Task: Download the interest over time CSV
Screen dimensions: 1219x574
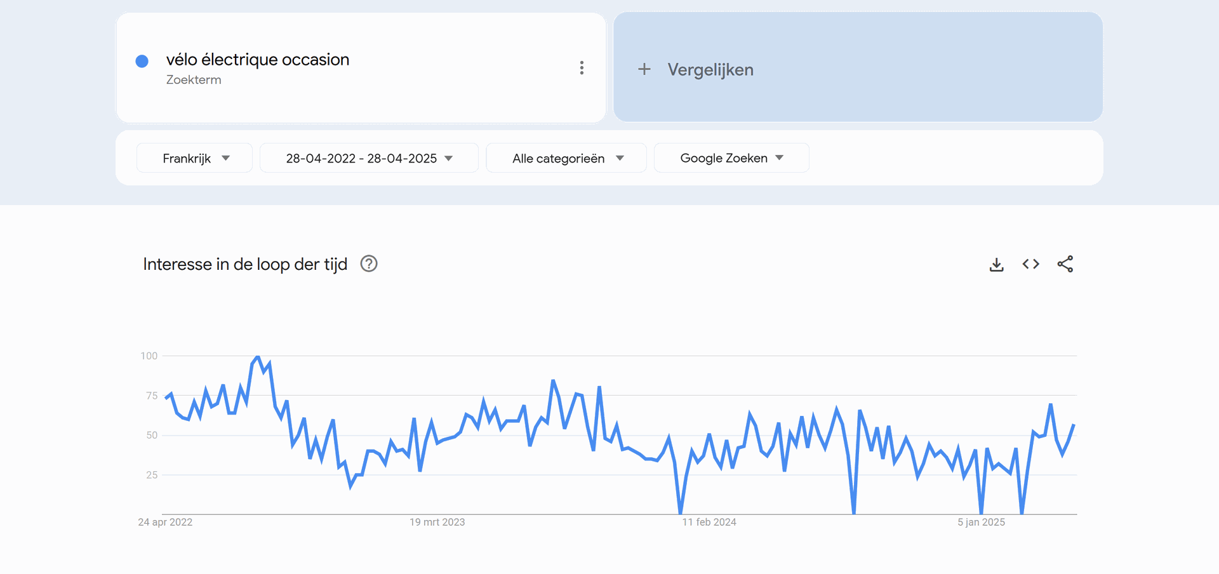Action: coord(996,264)
